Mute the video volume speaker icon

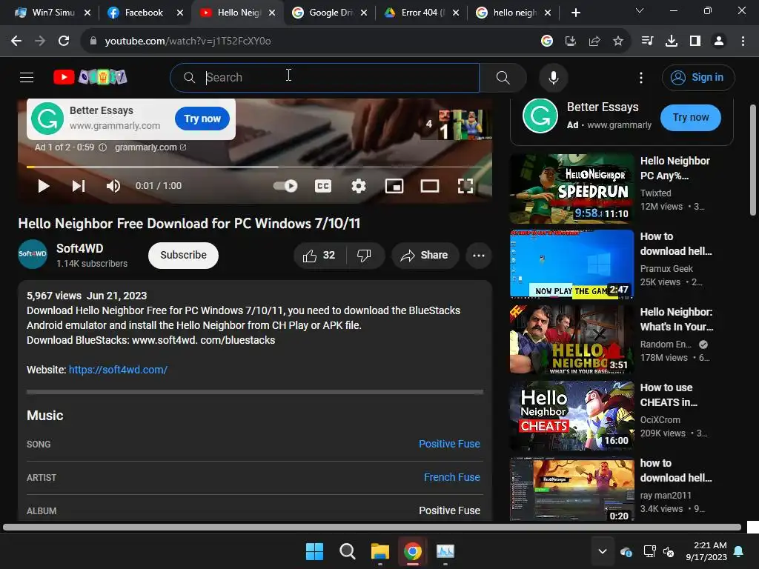[x=113, y=186]
